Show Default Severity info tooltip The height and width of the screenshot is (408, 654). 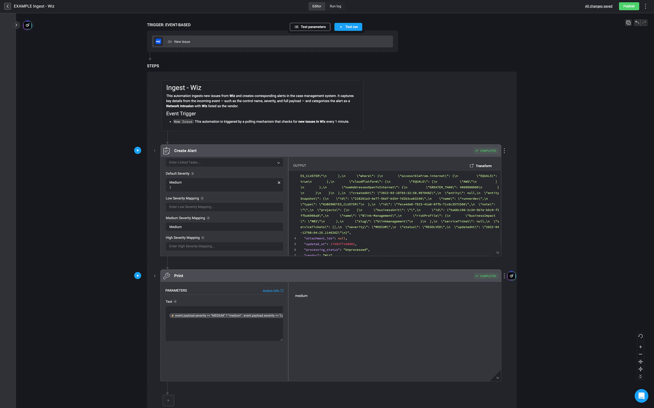192,174
